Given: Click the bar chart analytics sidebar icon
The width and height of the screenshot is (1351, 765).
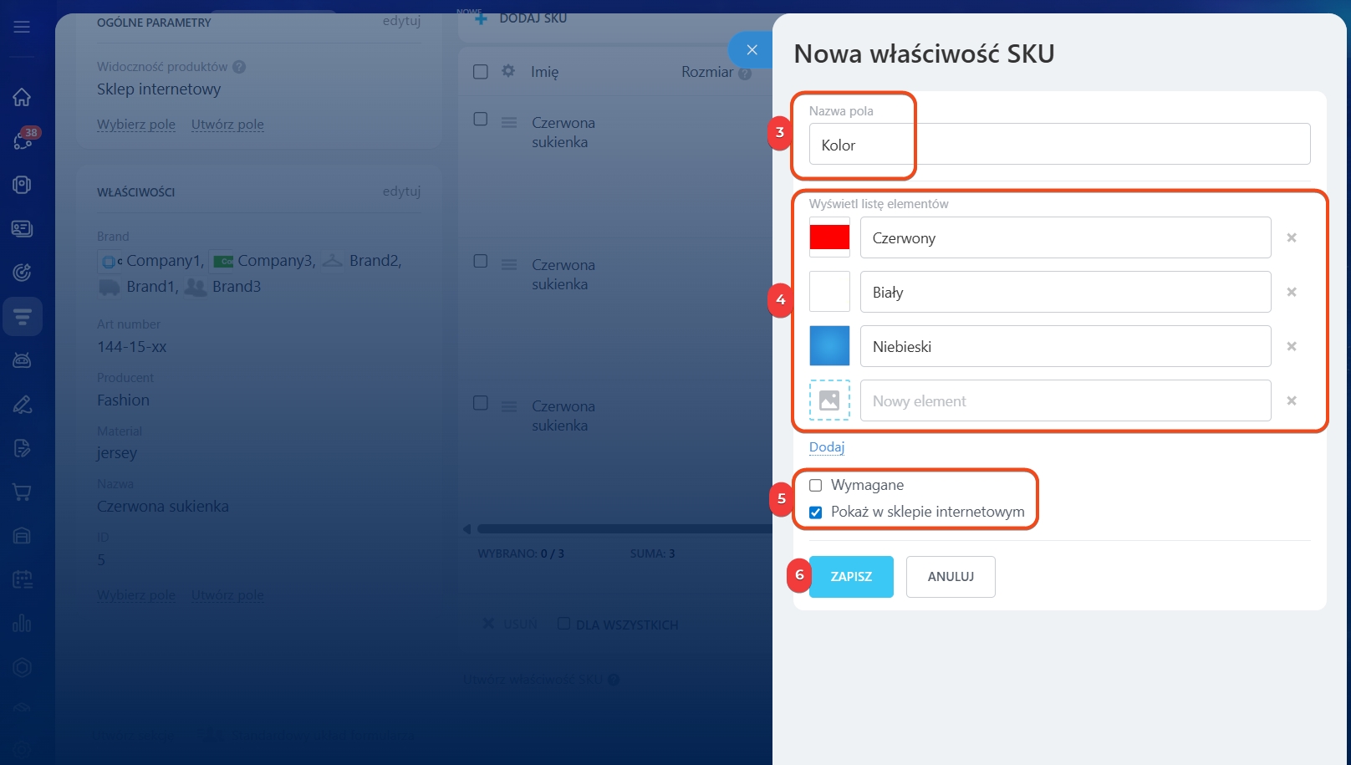Looking at the screenshot, I should [x=22, y=624].
